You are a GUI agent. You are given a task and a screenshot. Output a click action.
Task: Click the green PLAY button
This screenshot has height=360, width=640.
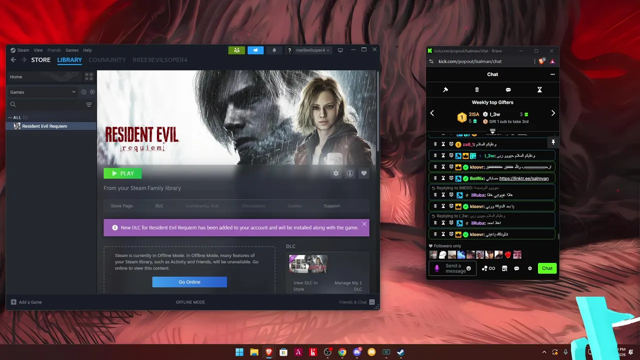pos(122,173)
